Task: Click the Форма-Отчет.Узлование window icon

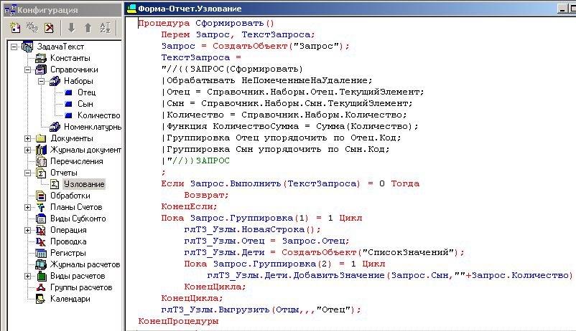Action: pyautogui.click(x=131, y=9)
